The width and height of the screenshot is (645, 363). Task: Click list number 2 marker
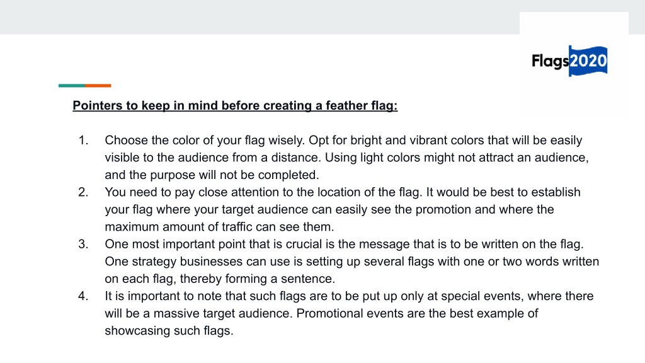click(x=84, y=192)
